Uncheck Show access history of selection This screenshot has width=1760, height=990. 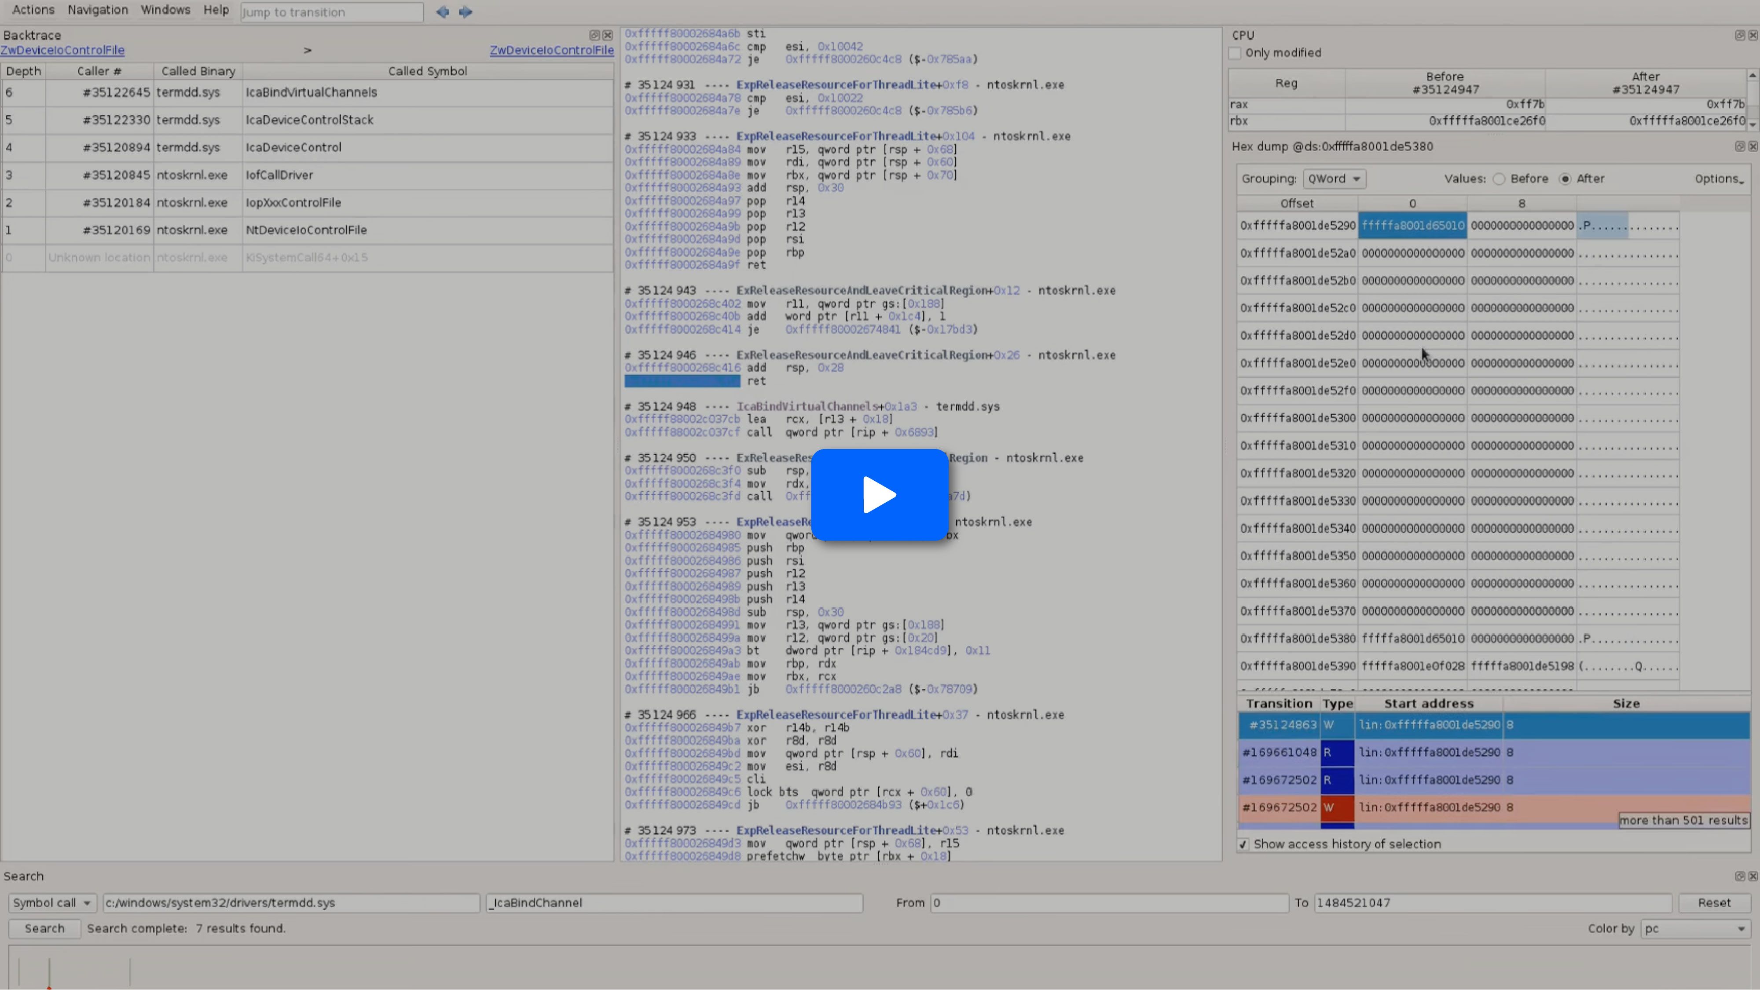(x=1243, y=844)
